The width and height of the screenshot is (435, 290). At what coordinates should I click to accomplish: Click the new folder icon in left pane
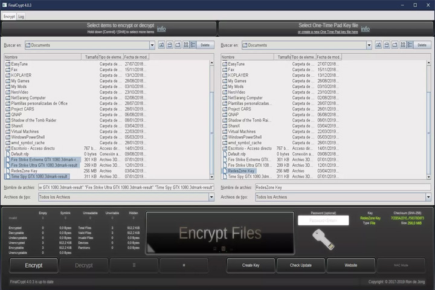178,45
